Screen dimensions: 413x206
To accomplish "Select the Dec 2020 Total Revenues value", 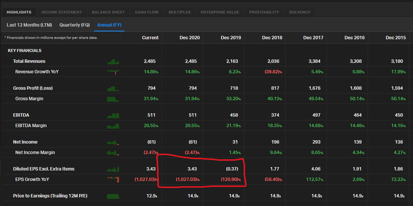I will (191, 61).
